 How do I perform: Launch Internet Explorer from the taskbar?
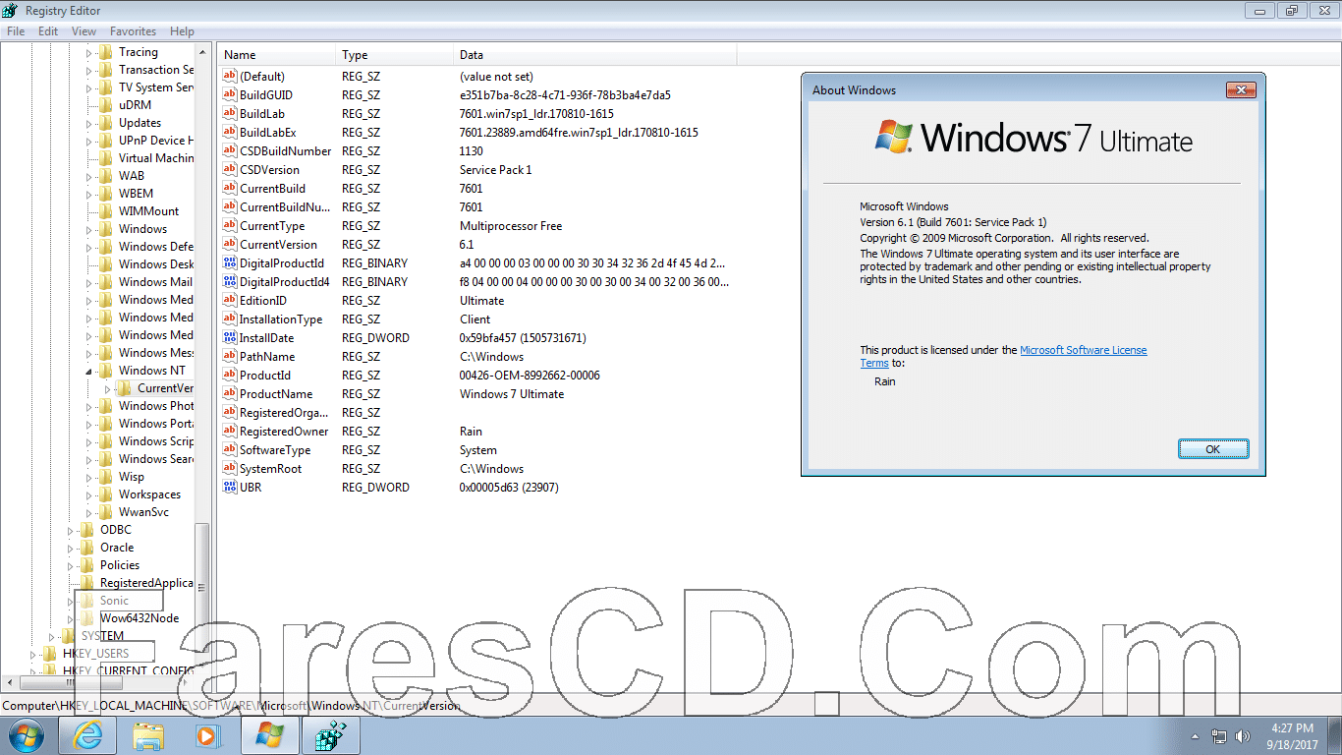(87, 735)
